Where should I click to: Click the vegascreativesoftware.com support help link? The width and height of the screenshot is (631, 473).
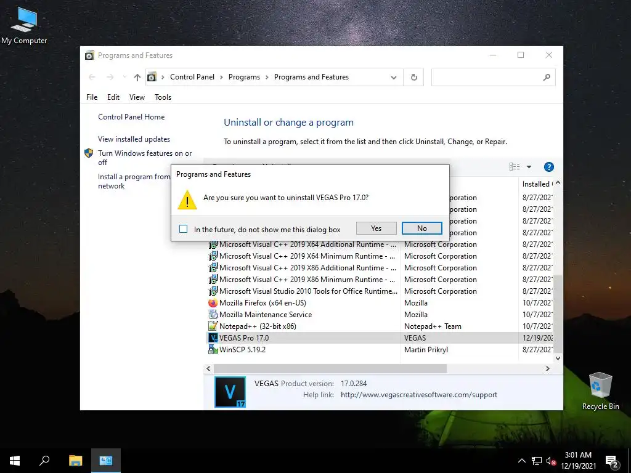(419, 395)
